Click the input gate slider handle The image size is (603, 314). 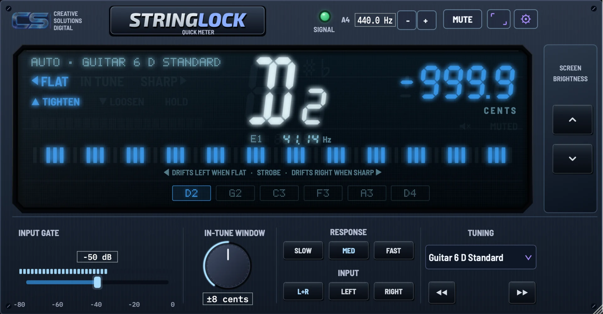click(x=97, y=282)
